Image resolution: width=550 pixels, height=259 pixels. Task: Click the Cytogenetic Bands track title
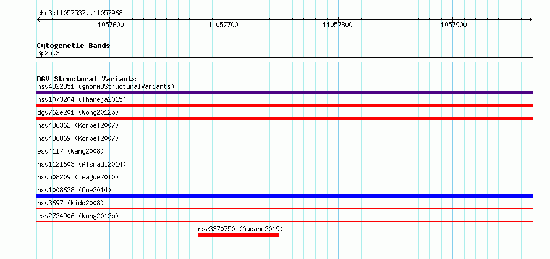click(74, 46)
